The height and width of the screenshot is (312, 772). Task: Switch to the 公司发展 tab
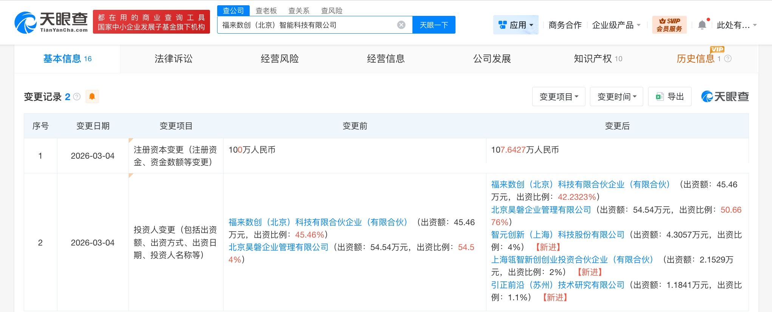[492, 59]
